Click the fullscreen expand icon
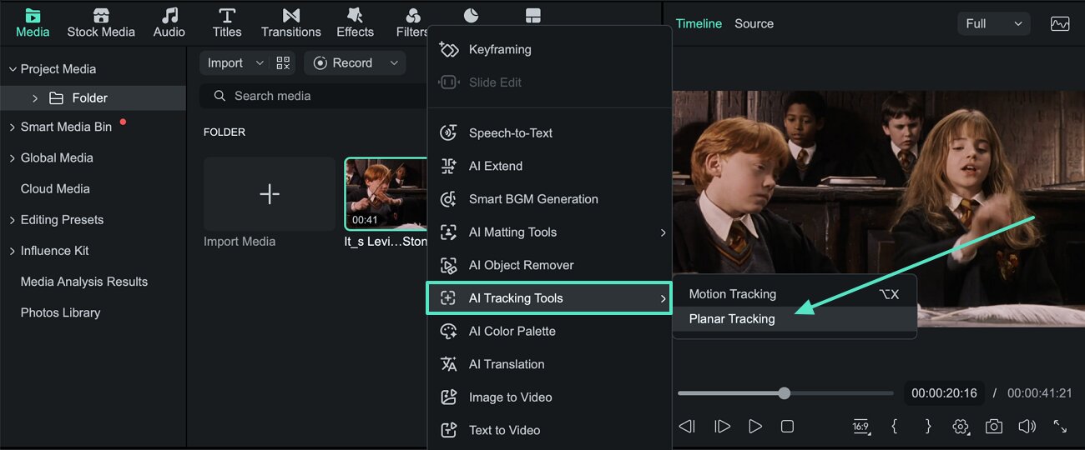The image size is (1085, 450). coord(1060,427)
